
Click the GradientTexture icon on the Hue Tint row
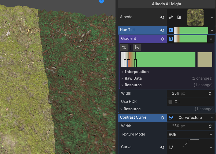[x=171, y=30]
